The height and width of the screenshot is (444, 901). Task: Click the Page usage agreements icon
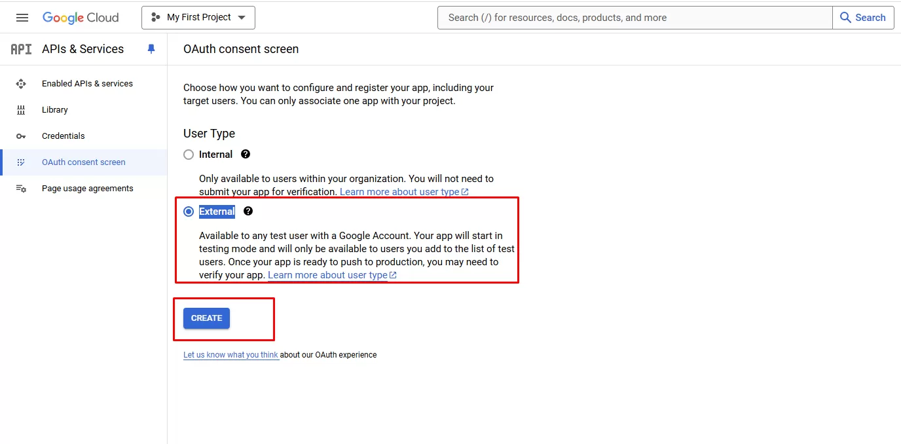click(x=21, y=189)
